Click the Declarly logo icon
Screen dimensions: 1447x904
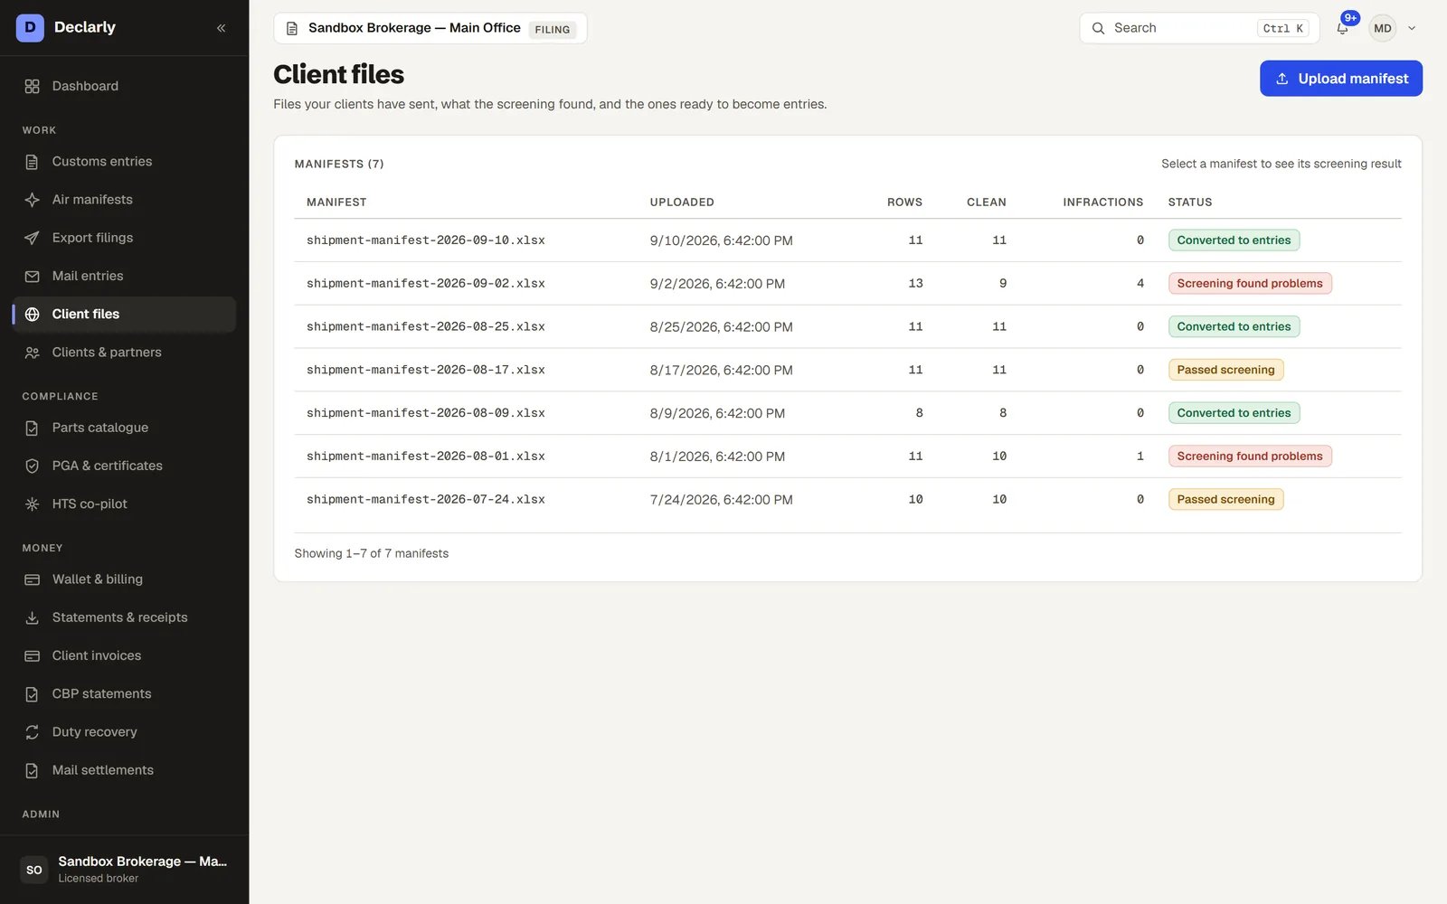click(x=30, y=28)
